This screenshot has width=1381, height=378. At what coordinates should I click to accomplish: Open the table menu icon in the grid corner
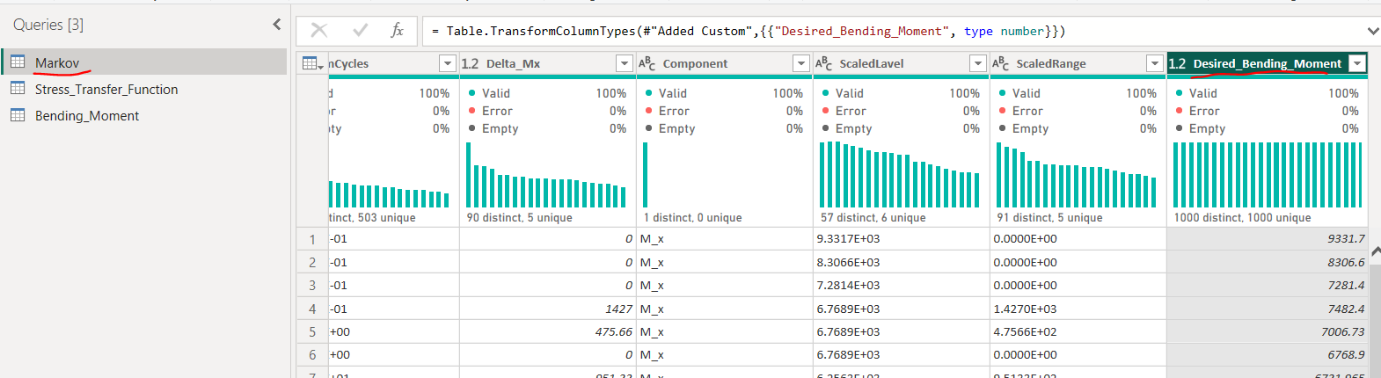312,63
